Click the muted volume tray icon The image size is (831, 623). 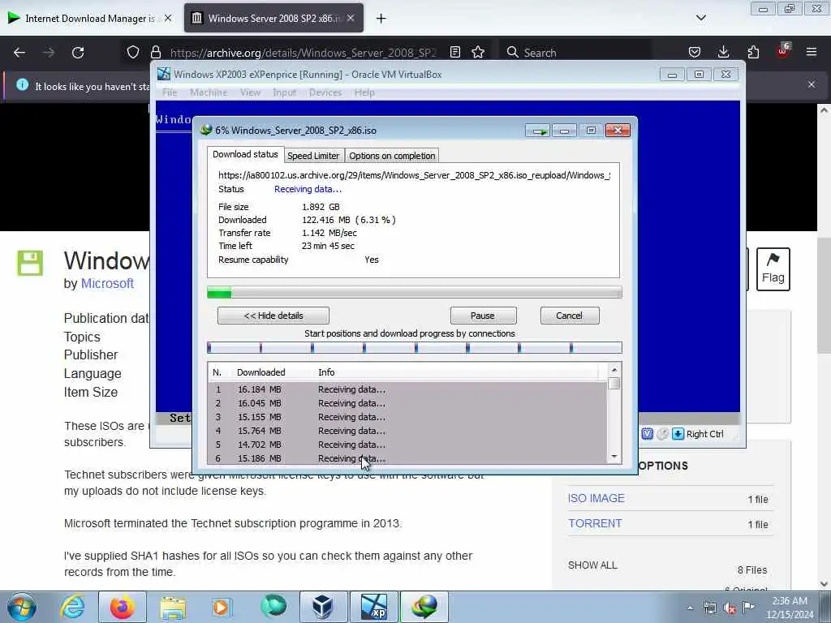pyautogui.click(x=730, y=608)
